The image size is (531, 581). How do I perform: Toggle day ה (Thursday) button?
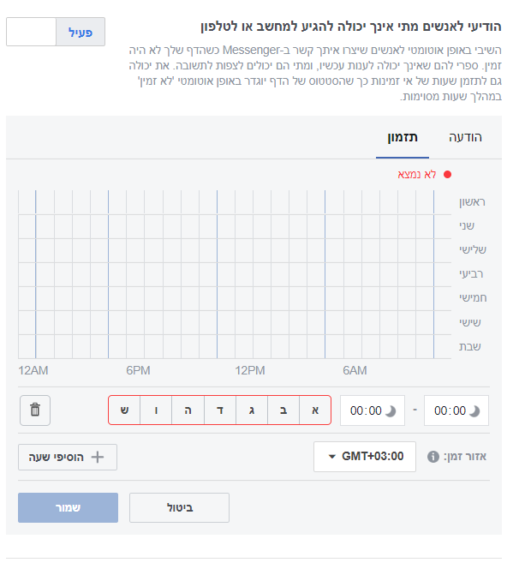coord(188,410)
